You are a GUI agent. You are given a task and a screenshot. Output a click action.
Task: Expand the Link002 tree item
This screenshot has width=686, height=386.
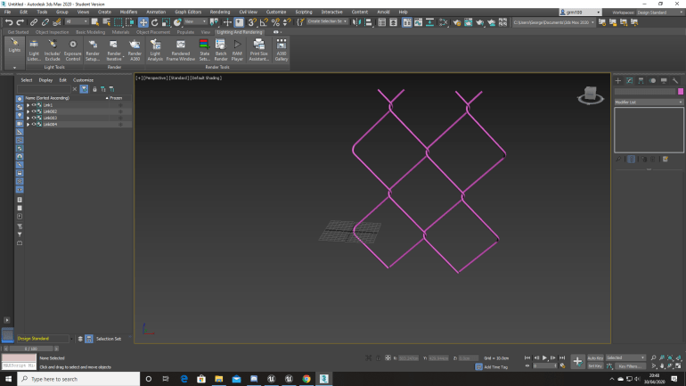(x=28, y=111)
